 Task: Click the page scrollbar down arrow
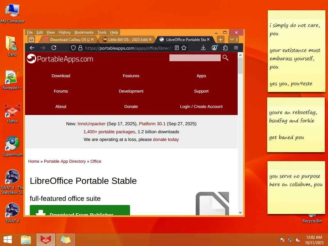(x=240, y=213)
